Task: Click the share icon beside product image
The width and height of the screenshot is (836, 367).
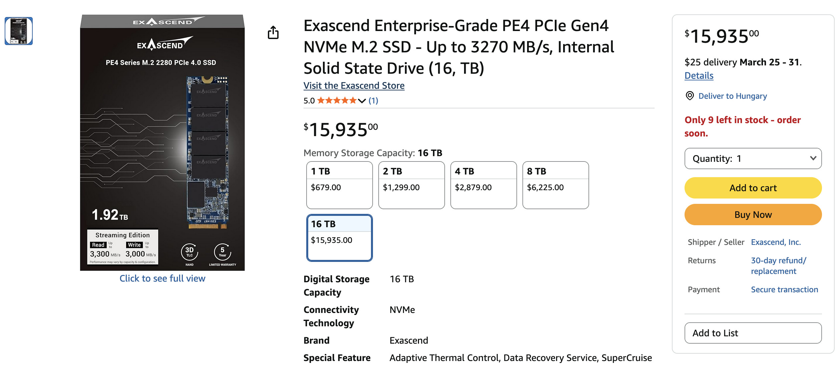Action: 273,33
